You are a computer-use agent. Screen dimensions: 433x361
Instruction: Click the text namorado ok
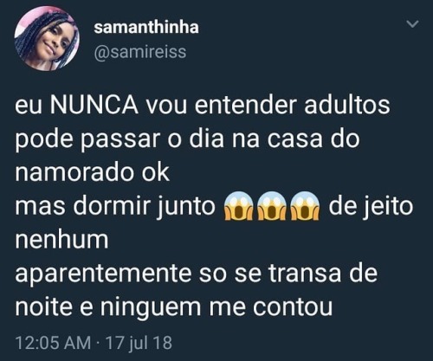(92, 172)
